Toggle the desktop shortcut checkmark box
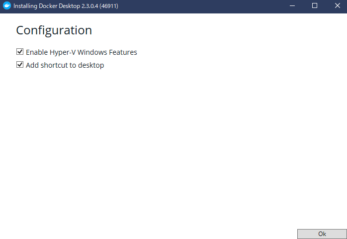347x239 pixels. (x=20, y=65)
